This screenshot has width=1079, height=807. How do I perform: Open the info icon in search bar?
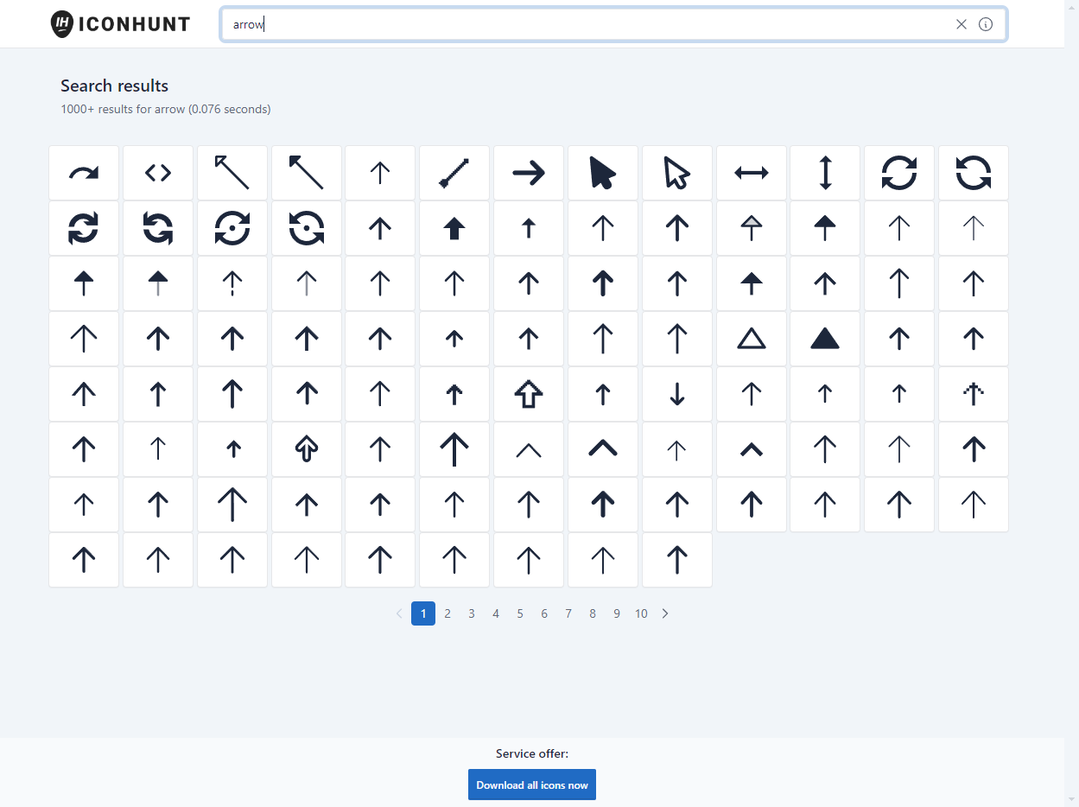(986, 24)
